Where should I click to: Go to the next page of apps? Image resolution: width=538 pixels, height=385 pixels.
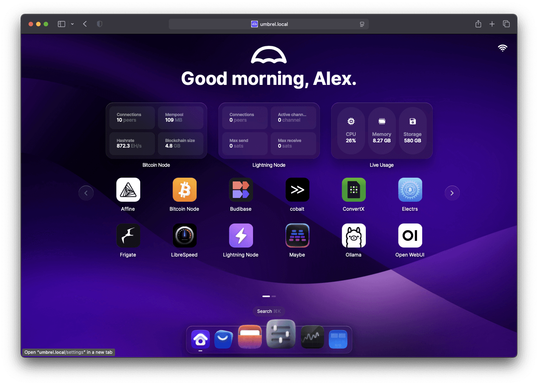(x=452, y=193)
